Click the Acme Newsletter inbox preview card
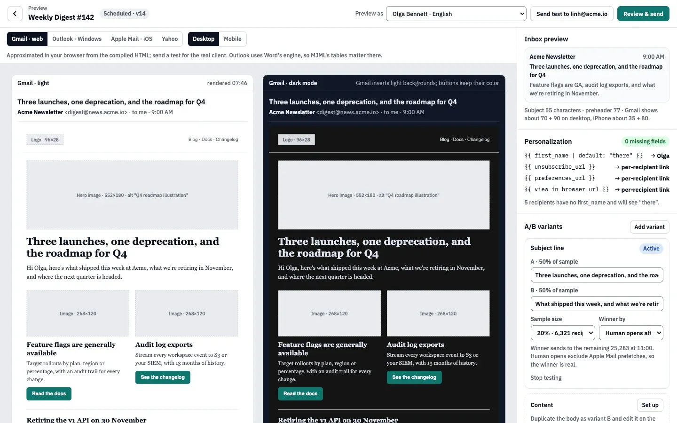Viewport: 677px width, 423px height. point(597,75)
